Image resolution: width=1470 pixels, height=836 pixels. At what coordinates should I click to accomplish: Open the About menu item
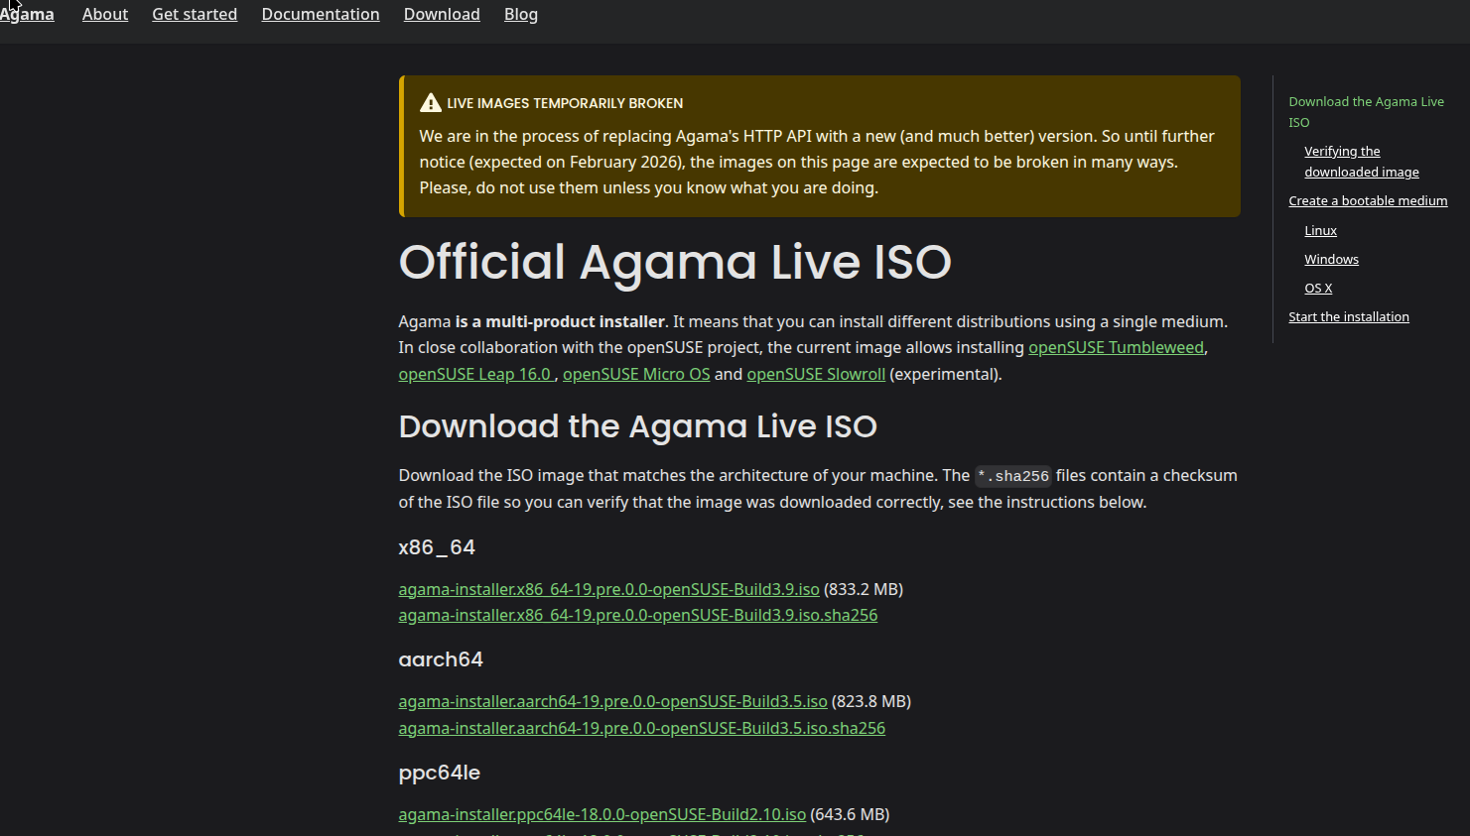pyautogui.click(x=105, y=14)
